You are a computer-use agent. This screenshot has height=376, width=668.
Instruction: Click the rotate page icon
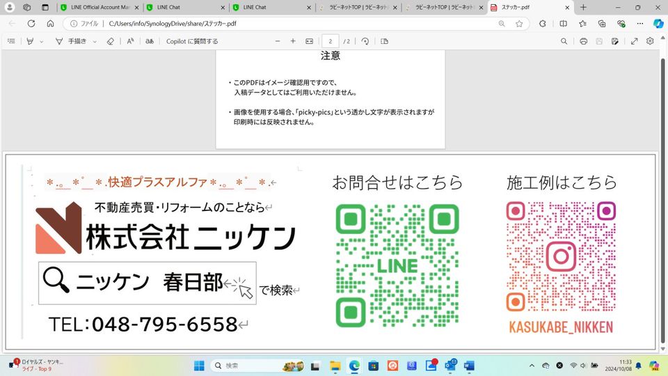[x=365, y=41]
